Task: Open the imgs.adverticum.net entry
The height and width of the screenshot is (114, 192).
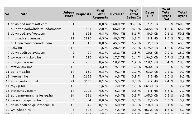Action: 26,38
